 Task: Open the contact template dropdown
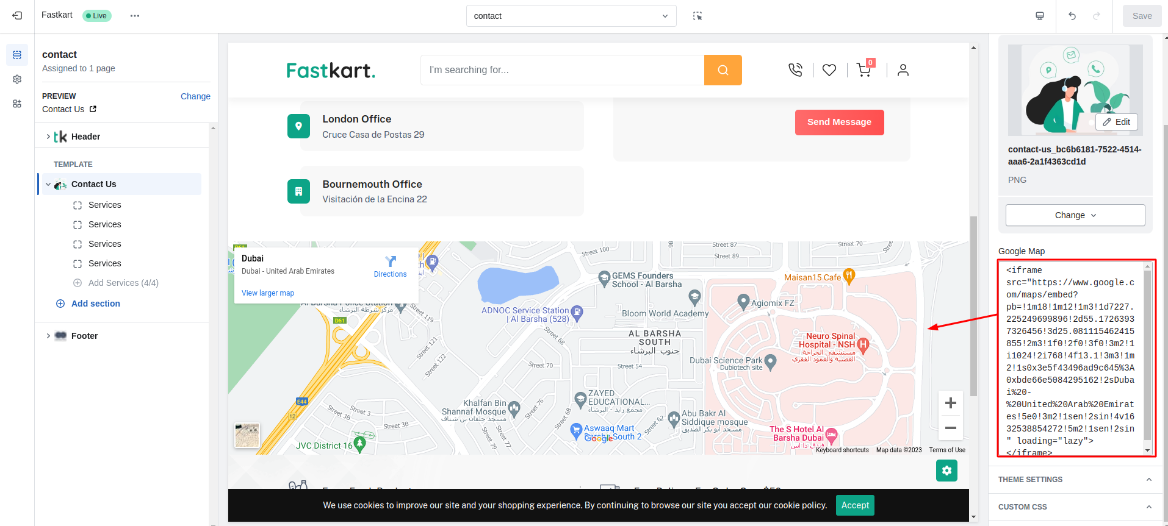[571, 16]
